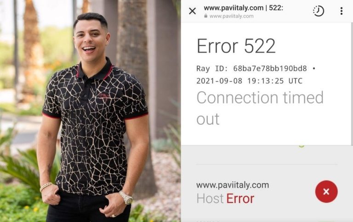Open the three-dot overflow menu
The height and width of the screenshot is (222, 353).
pyautogui.click(x=342, y=11)
